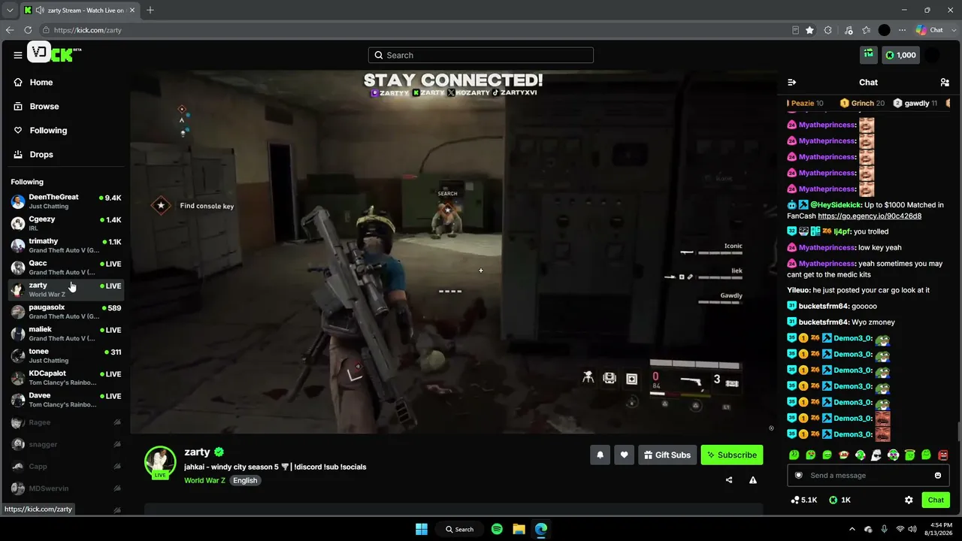Open browser Favorites list icon
962x541 pixels.
pos(867,30)
